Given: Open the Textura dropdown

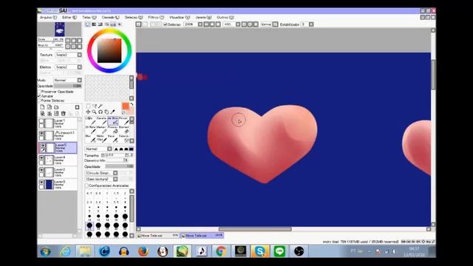Looking at the screenshot, I should 80,55.
